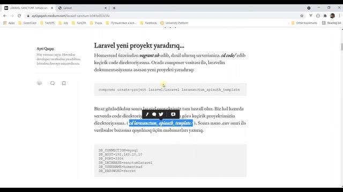Viewport: 343px width, 192px height.
Task: Bookmark this page with the star icon
Action: tap(302, 15)
